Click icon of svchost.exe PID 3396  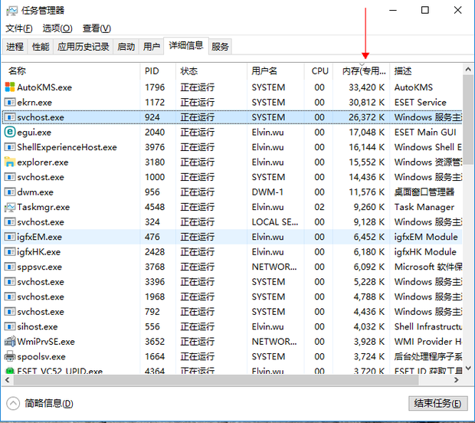[x=10, y=282]
